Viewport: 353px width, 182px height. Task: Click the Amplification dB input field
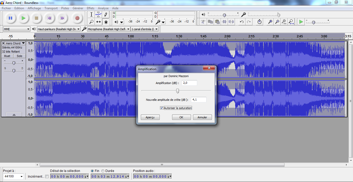tap(190, 83)
